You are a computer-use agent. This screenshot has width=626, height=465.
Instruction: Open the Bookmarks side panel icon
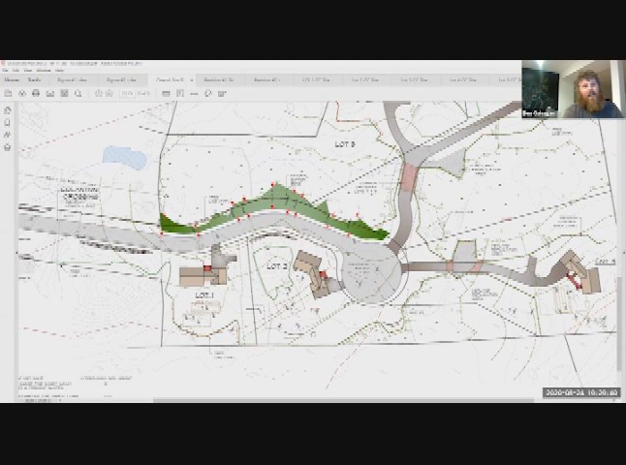(x=8, y=123)
